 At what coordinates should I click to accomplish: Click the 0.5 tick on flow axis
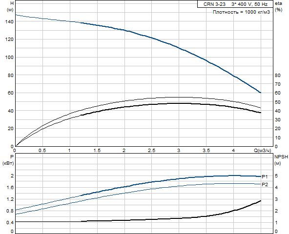pos(42,151)
